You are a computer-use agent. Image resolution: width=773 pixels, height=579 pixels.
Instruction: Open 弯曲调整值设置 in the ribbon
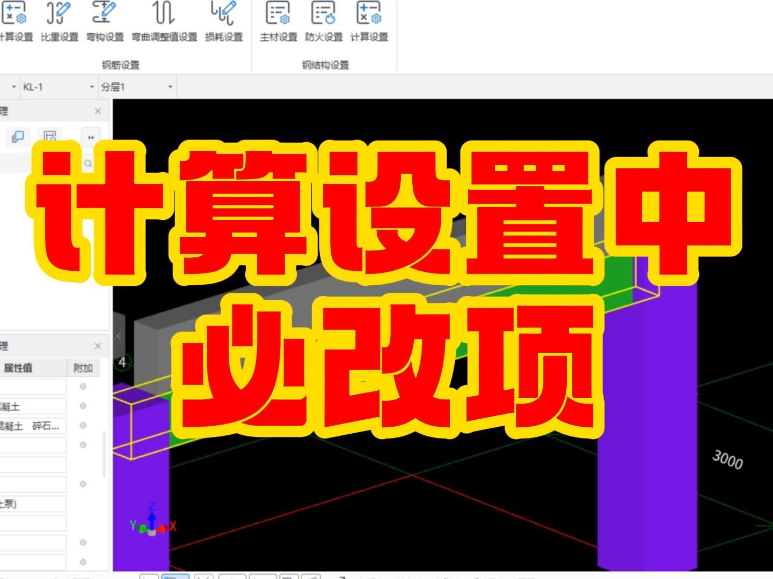point(164,21)
